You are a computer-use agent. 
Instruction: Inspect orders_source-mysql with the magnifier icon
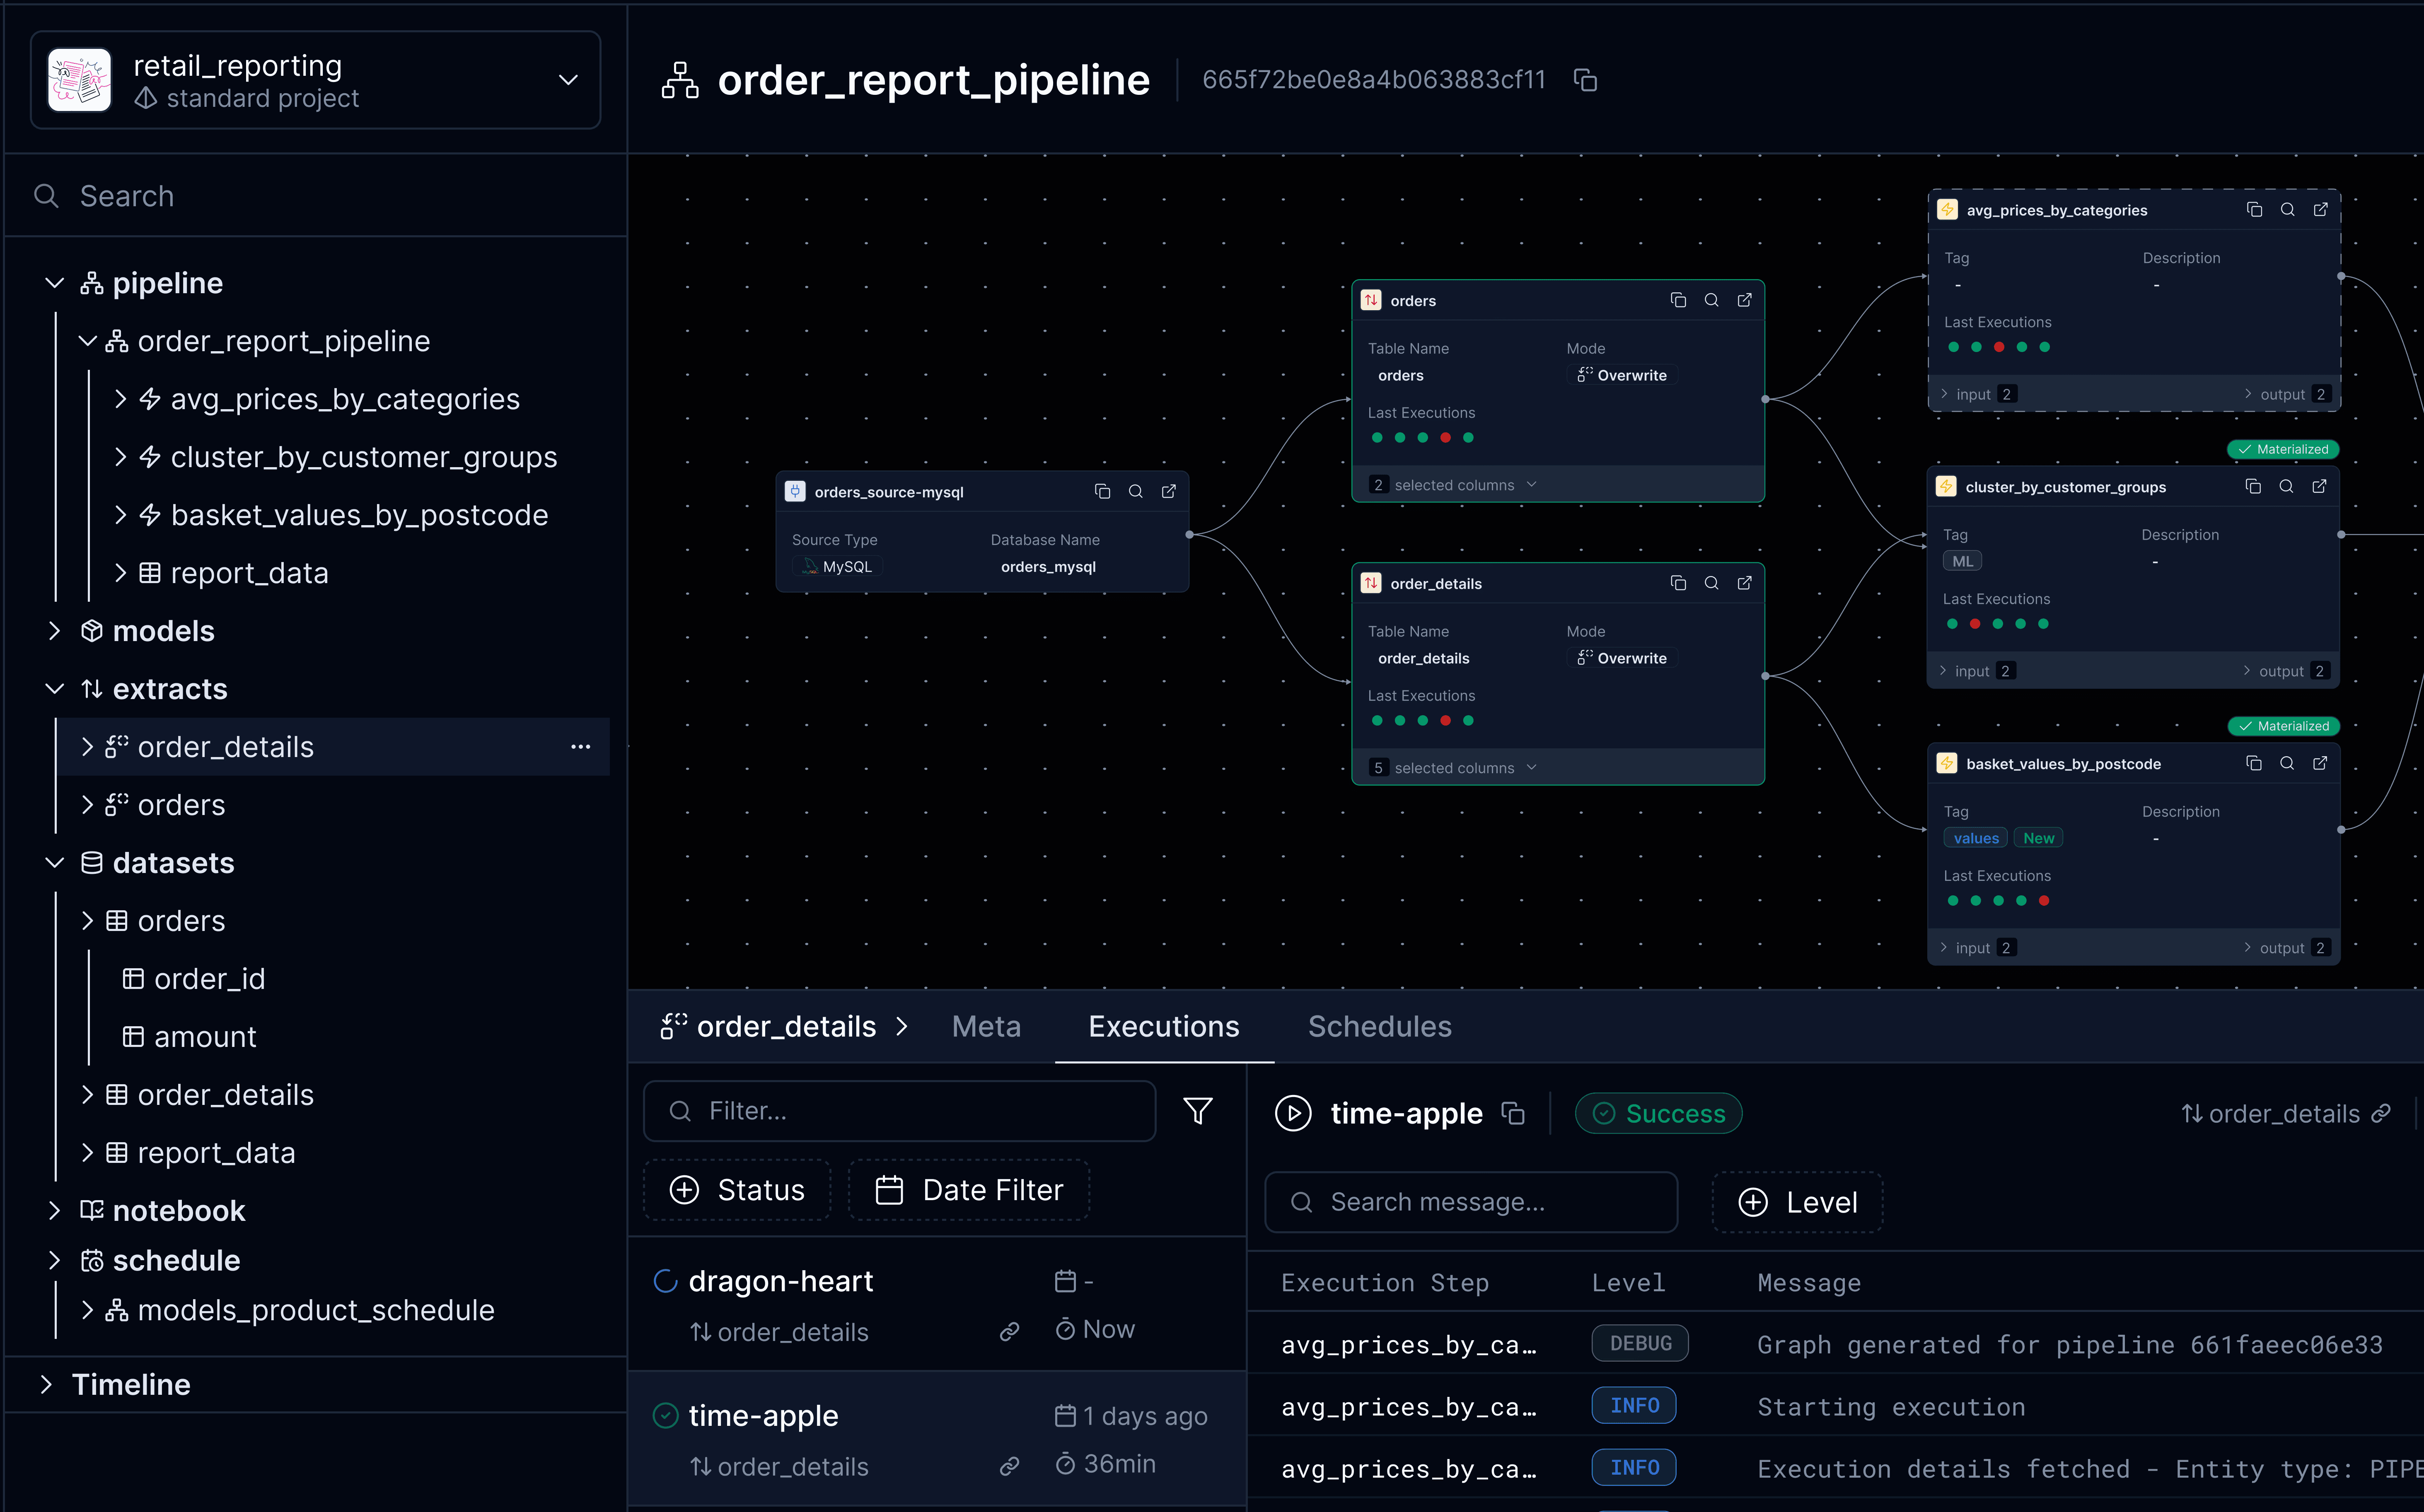click(x=1136, y=491)
